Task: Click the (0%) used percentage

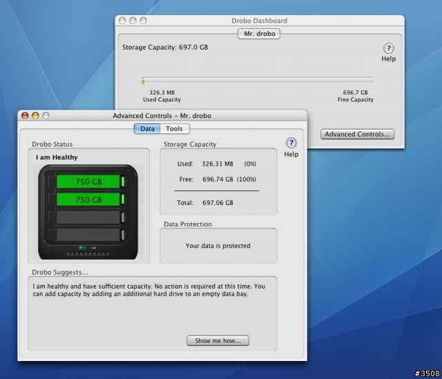Action: click(250, 164)
